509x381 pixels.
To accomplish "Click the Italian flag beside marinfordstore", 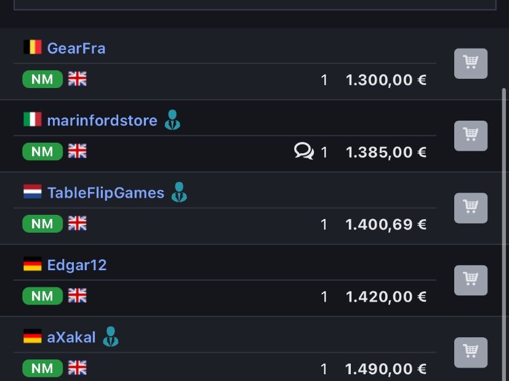I will (x=33, y=119).
